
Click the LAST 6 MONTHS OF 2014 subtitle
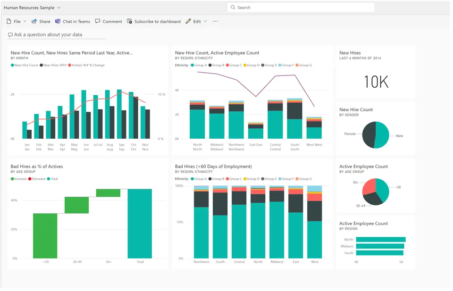coord(360,58)
